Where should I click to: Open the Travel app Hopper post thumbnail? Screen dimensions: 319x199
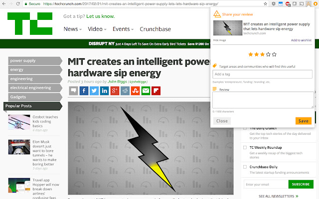tap(19, 186)
